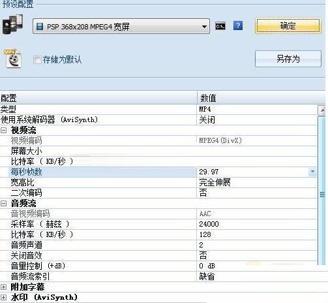Open the blue question mark help icon
The width and height of the screenshot is (328, 303).
click(238, 25)
